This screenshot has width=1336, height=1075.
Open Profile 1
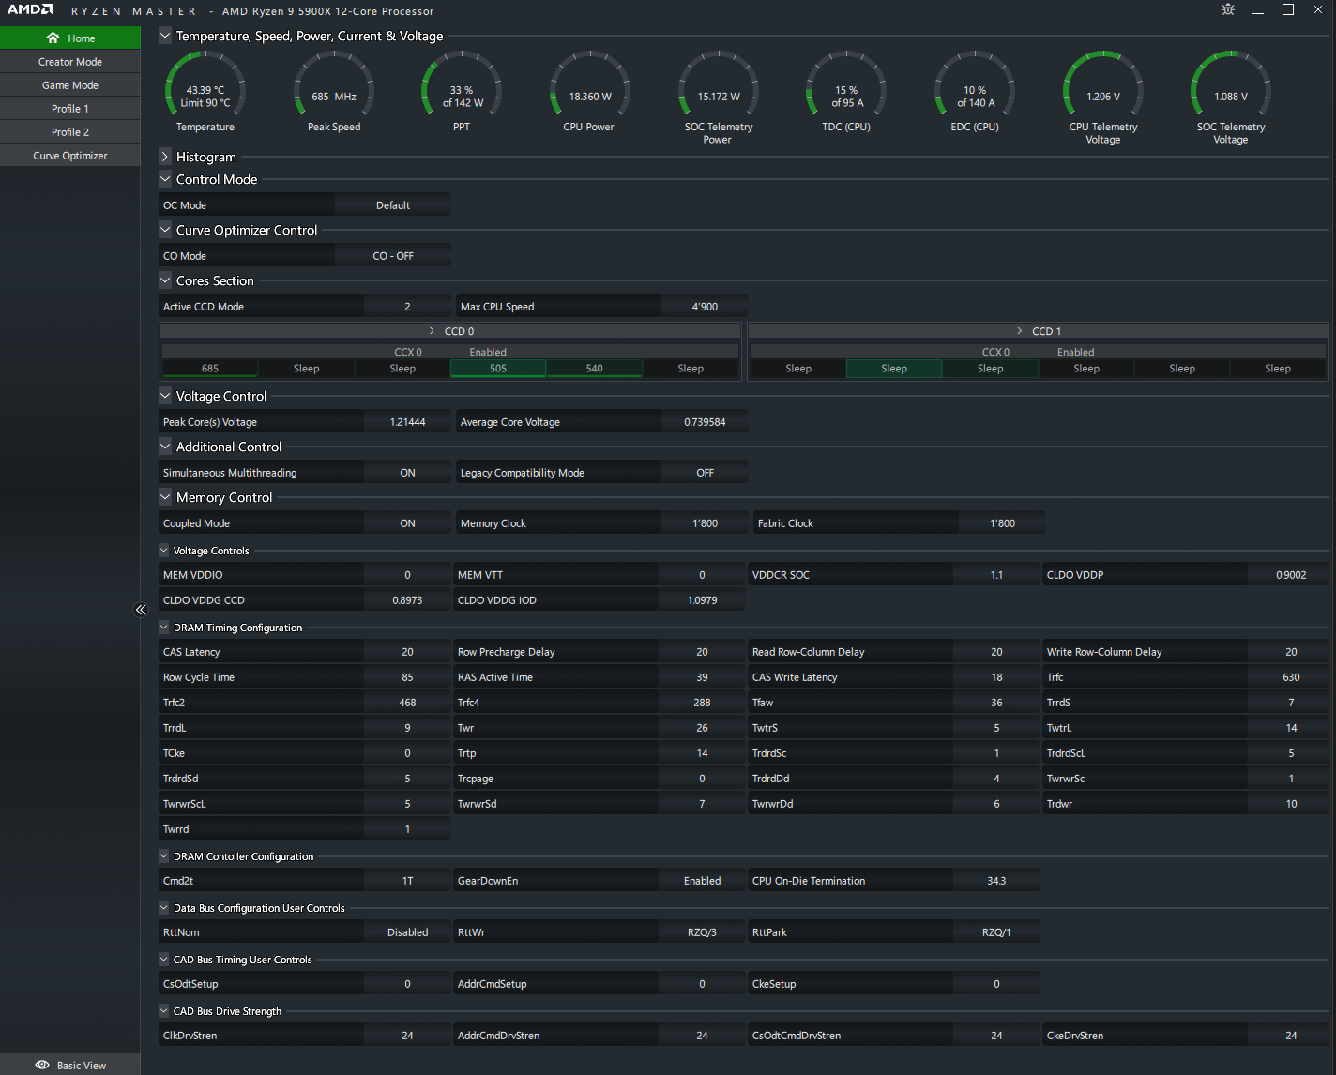pyautogui.click(x=70, y=109)
